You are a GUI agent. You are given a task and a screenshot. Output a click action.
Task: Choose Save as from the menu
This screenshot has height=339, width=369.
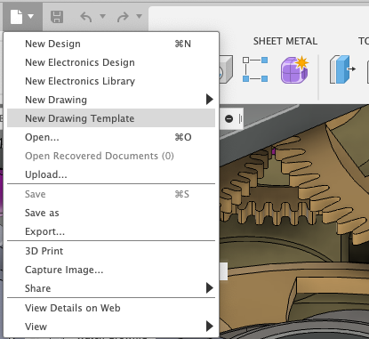pyautogui.click(x=111, y=213)
